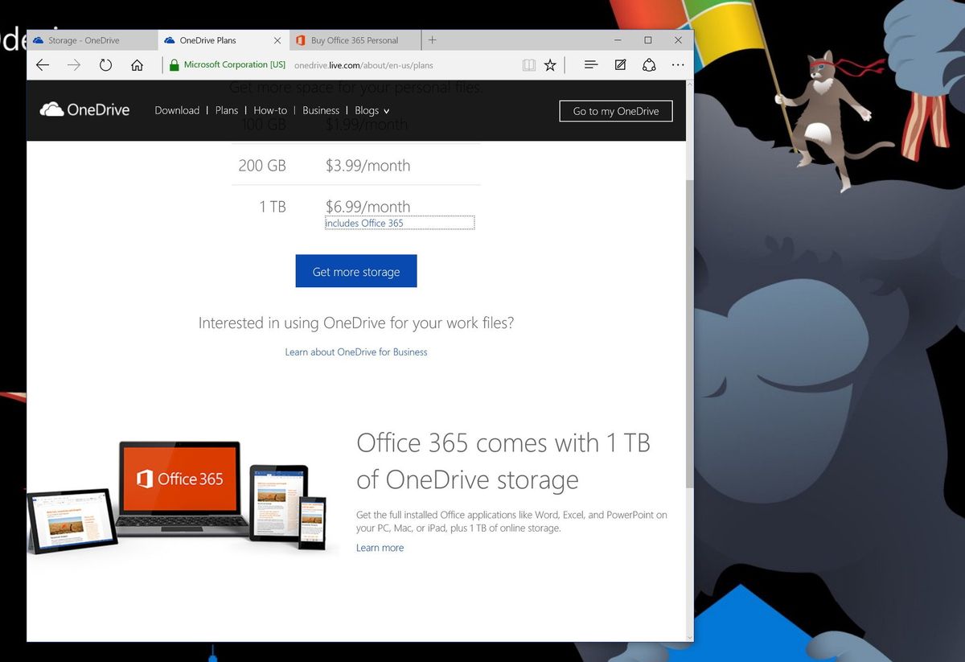Viewport: 965px width, 662px height.
Task: Click the address bar showing onedrive.live.com
Action: [363, 65]
